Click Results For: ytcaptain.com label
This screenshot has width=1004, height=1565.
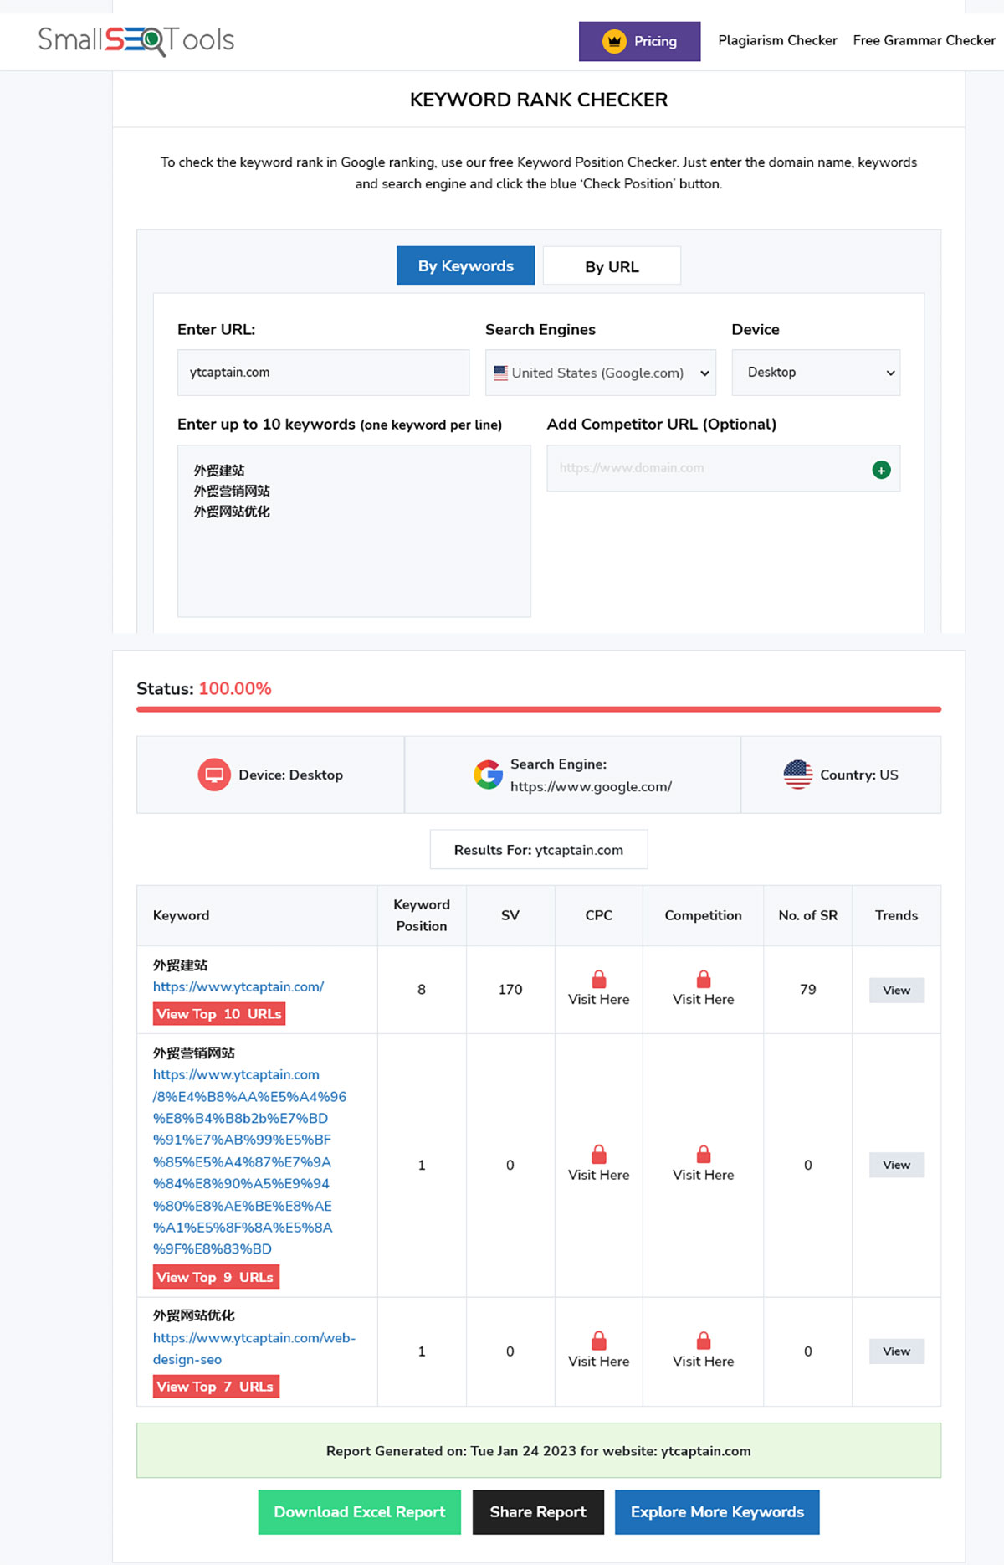[x=539, y=850]
